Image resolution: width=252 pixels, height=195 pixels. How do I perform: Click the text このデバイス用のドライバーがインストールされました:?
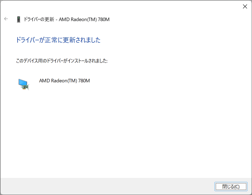[62, 61]
